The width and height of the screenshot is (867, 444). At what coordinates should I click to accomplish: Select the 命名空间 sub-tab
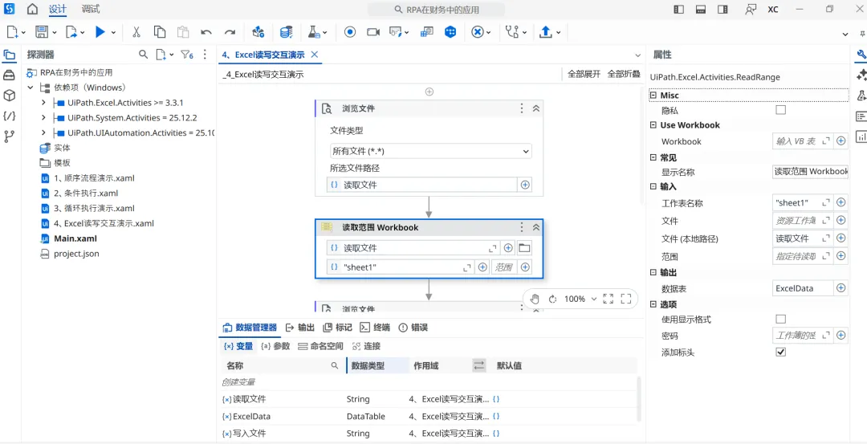point(320,346)
